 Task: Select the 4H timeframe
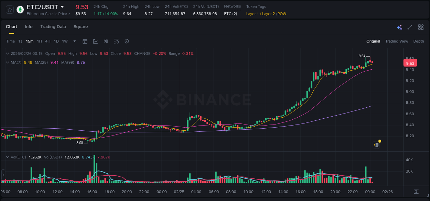pyautogui.click(x=48, y=41)
